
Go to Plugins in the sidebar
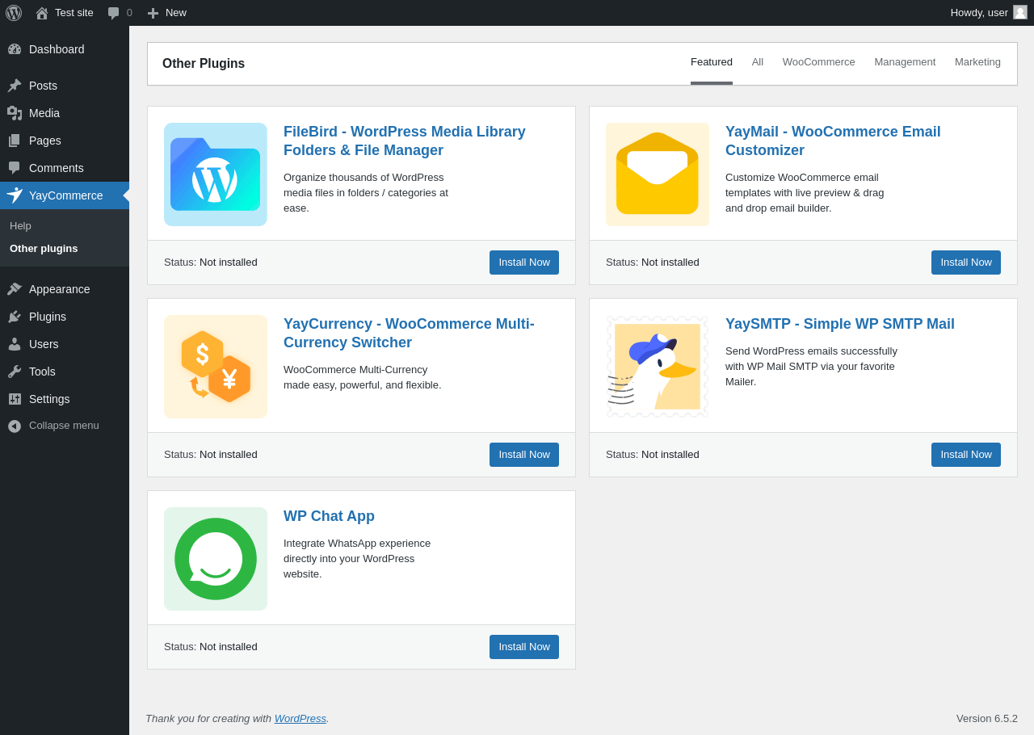(x=48, y=317)
